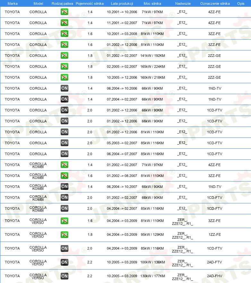The height and width of the screenshot is (283, 251).
Task: Select the date cell 06.2004 -> 10.2006
Action: [x=122, y=88]
